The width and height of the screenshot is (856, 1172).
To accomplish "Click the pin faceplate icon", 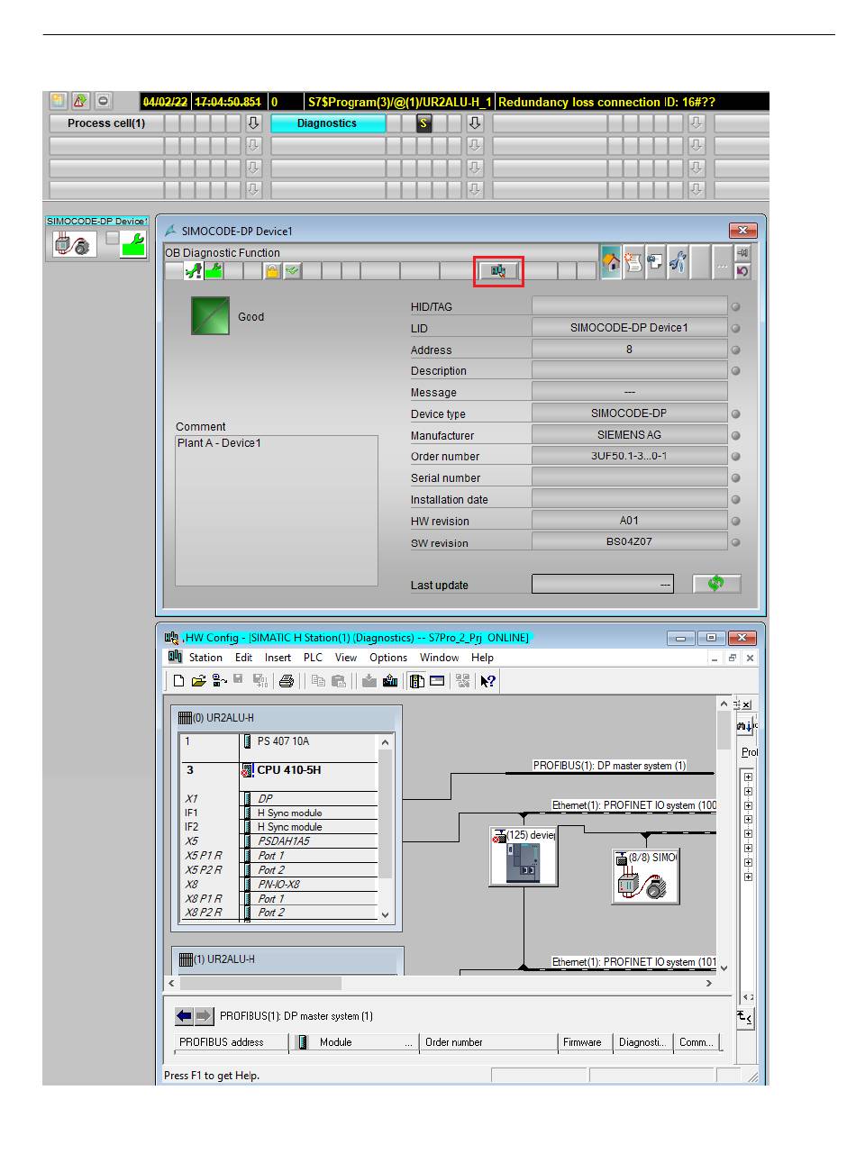I will click(x=742, y=253).
